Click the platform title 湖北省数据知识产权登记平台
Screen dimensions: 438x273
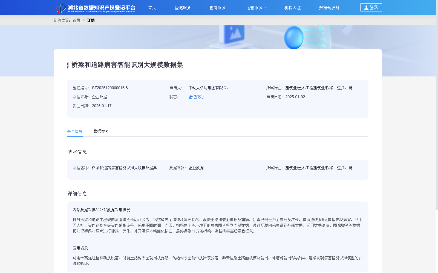(x=102, y=7)
